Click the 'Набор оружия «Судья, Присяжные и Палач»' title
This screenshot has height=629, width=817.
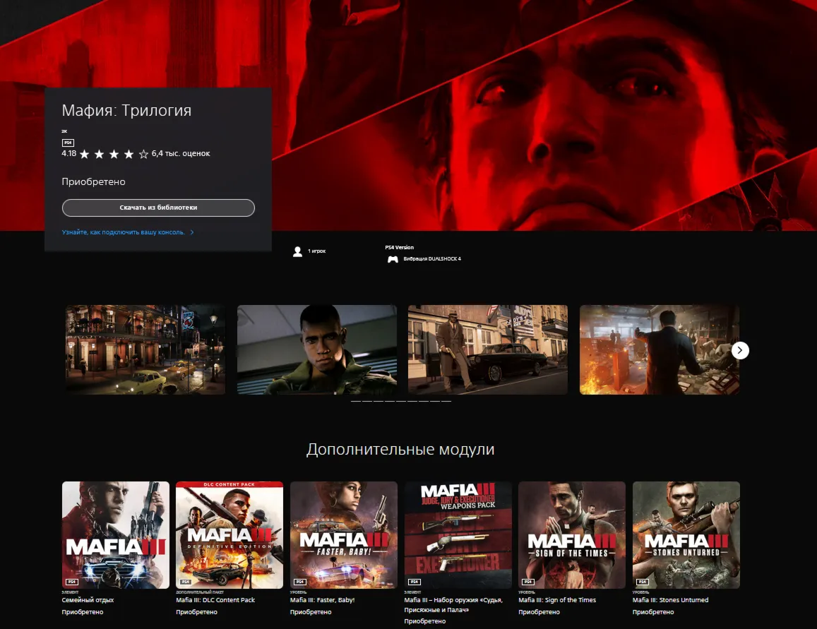point(453,604)
